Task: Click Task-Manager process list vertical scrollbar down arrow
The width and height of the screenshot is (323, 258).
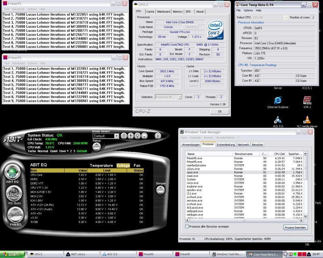Action: pos(306,216)
